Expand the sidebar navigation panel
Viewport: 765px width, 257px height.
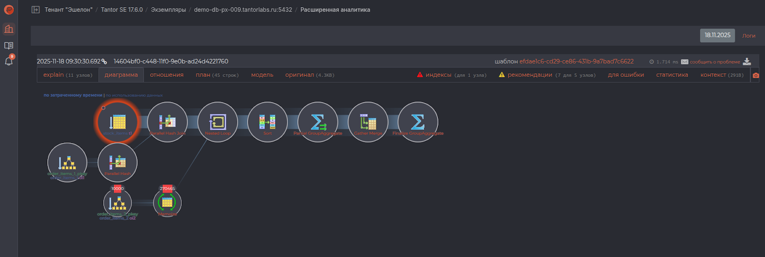click(x=35, y=10)
